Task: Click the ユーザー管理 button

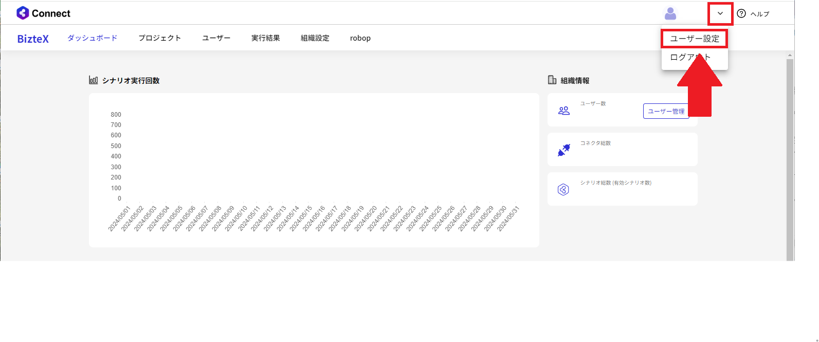Action: [665, 111]
